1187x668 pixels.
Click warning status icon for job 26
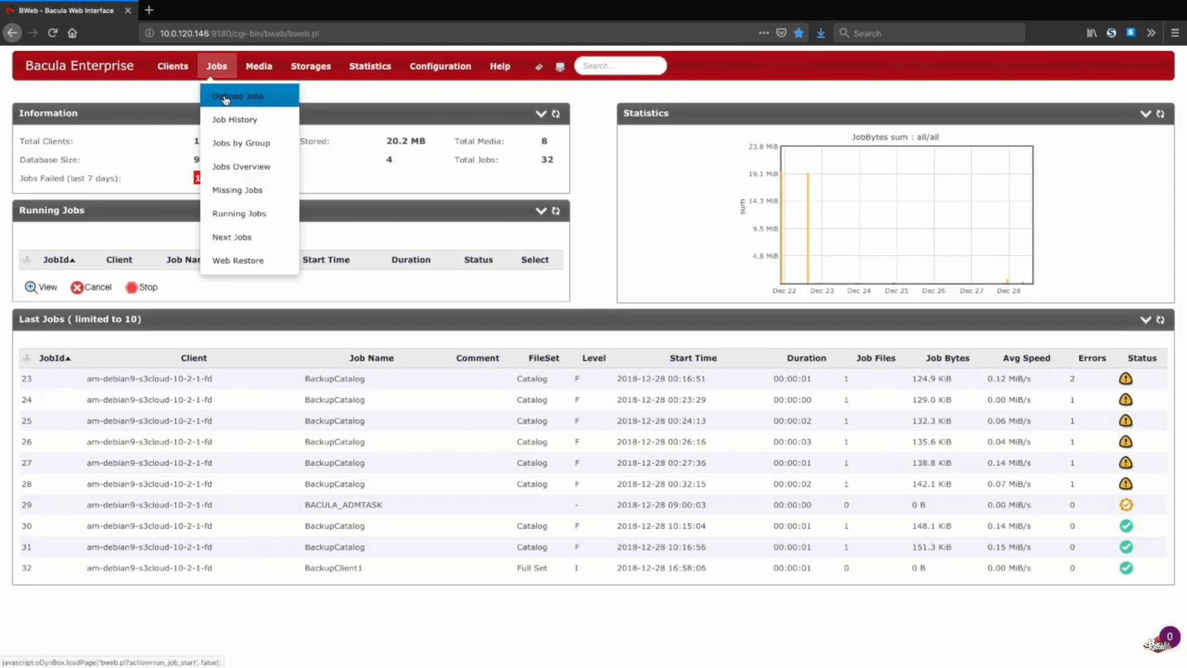click(1126, 442)
